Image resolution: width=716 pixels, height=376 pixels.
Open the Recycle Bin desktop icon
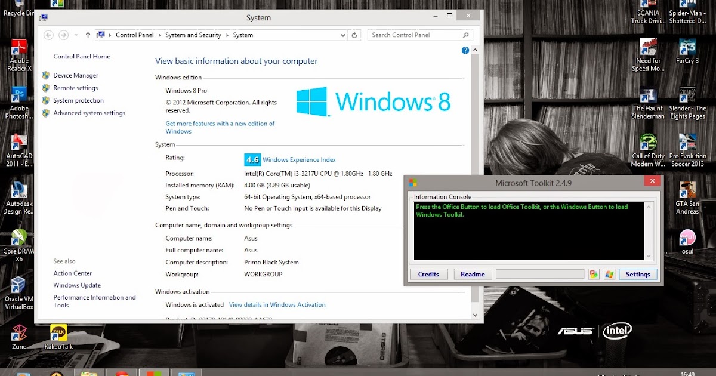pyautogui.click(x=19, y=8)
